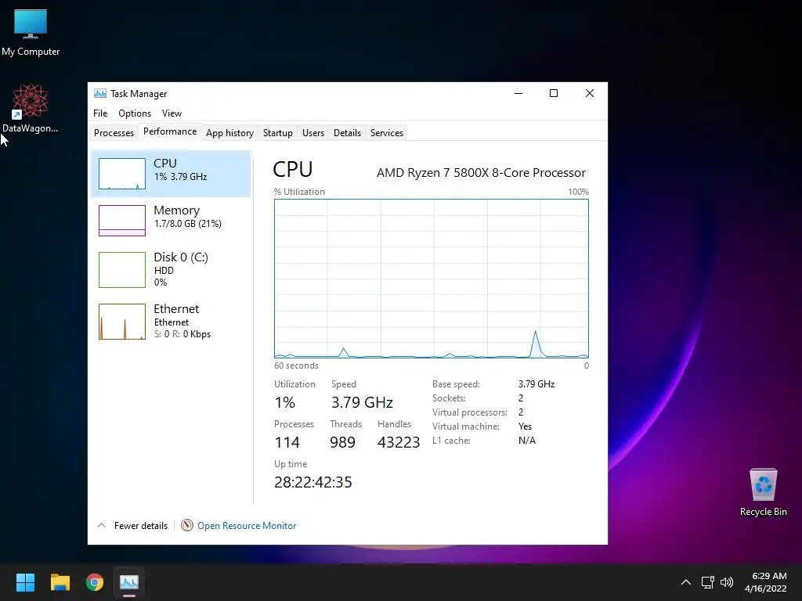Click the Windows Start button

coord(25,582)
